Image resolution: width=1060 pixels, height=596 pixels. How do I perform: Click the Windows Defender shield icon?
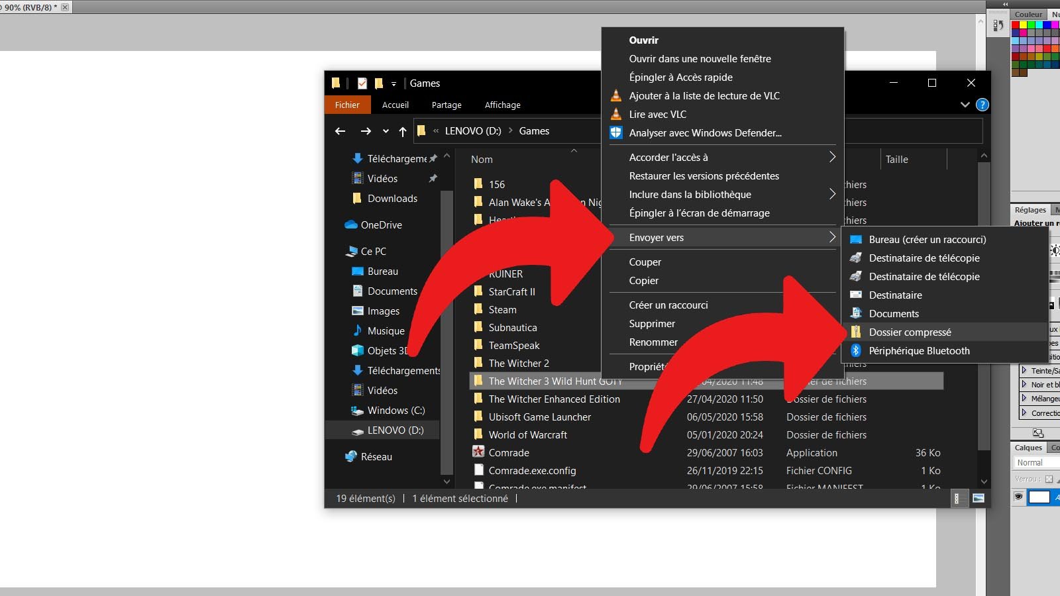click(615, 132)
